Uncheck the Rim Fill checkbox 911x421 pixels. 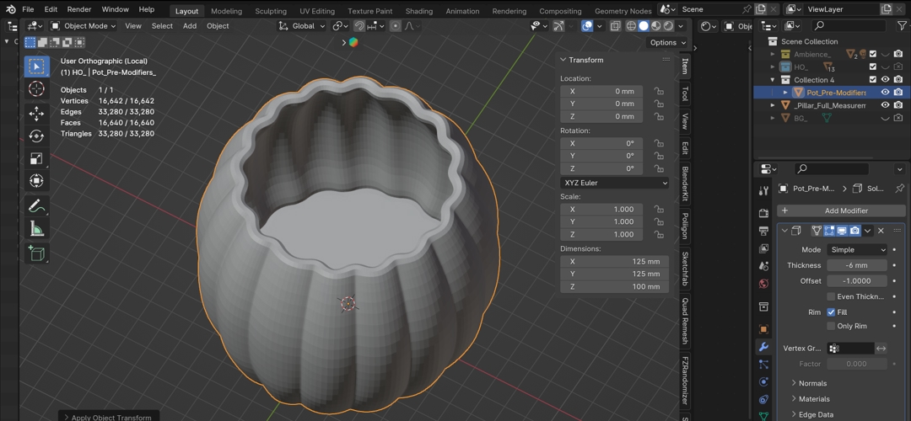point(831,312)
